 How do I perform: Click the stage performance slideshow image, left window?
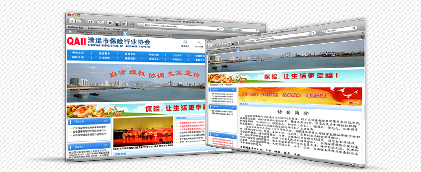coord(143,132)
